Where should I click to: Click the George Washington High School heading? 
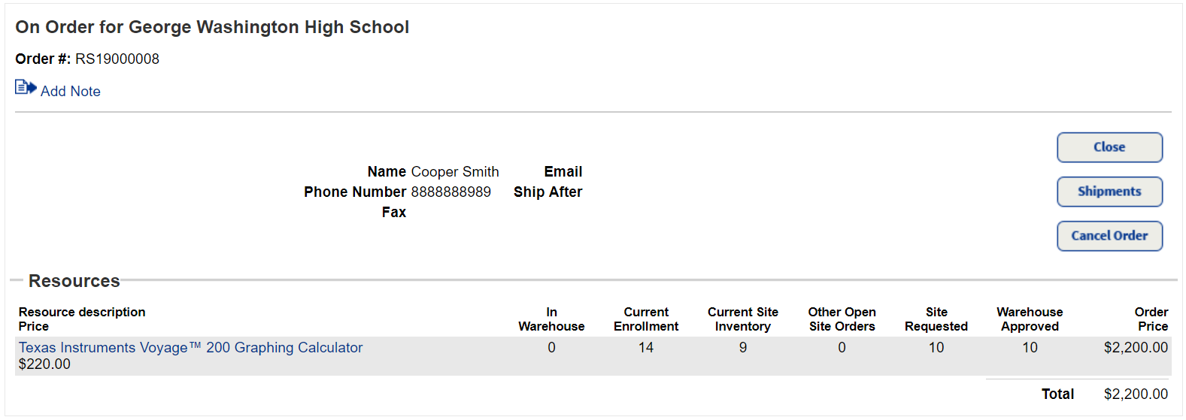(x=212, y=28)
